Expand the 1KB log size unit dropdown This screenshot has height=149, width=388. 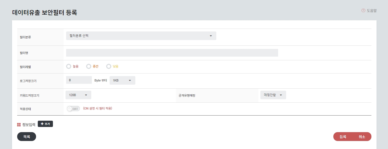point(122,80)
